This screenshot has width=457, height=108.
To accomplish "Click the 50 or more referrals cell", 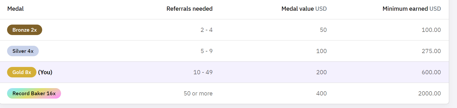I will point(198,93).
